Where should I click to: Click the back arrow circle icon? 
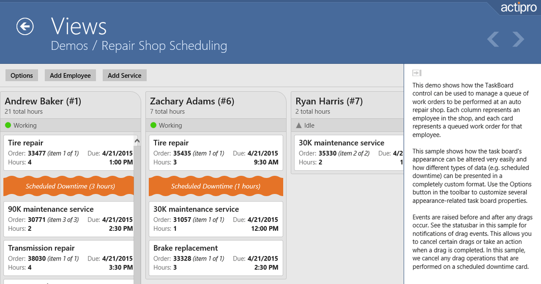pos(25,27)
